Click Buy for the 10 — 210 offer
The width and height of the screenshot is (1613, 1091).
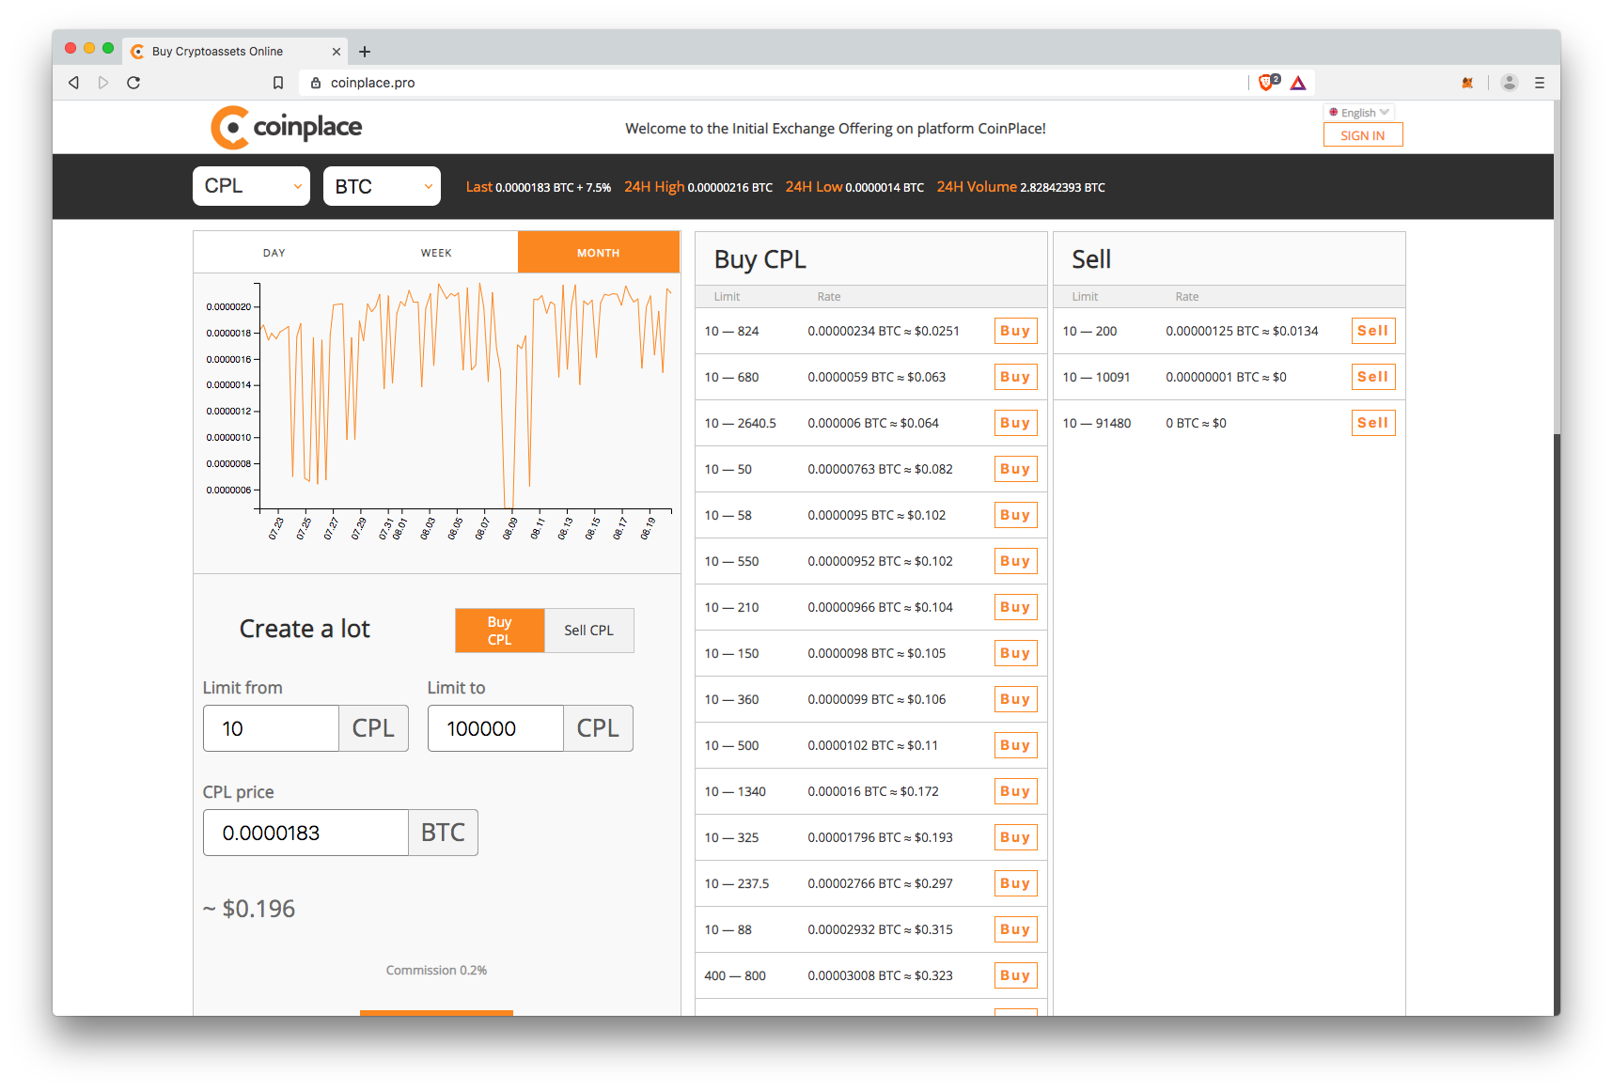[x=1015, y=607]
